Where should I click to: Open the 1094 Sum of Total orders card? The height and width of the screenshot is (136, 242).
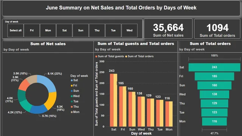pyautogui.click(x=217, y=29)
